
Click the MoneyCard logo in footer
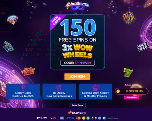(113, 118)
